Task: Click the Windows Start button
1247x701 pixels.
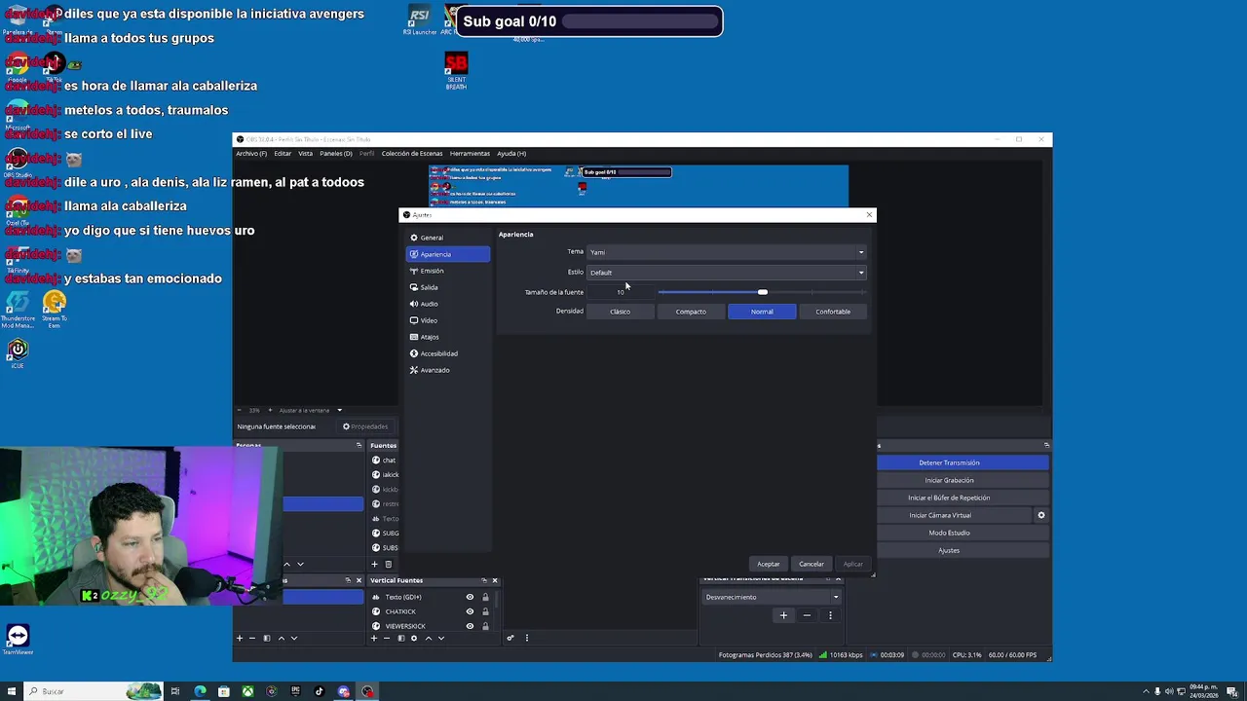Action: pyautogui.click(x=11, y=691)
